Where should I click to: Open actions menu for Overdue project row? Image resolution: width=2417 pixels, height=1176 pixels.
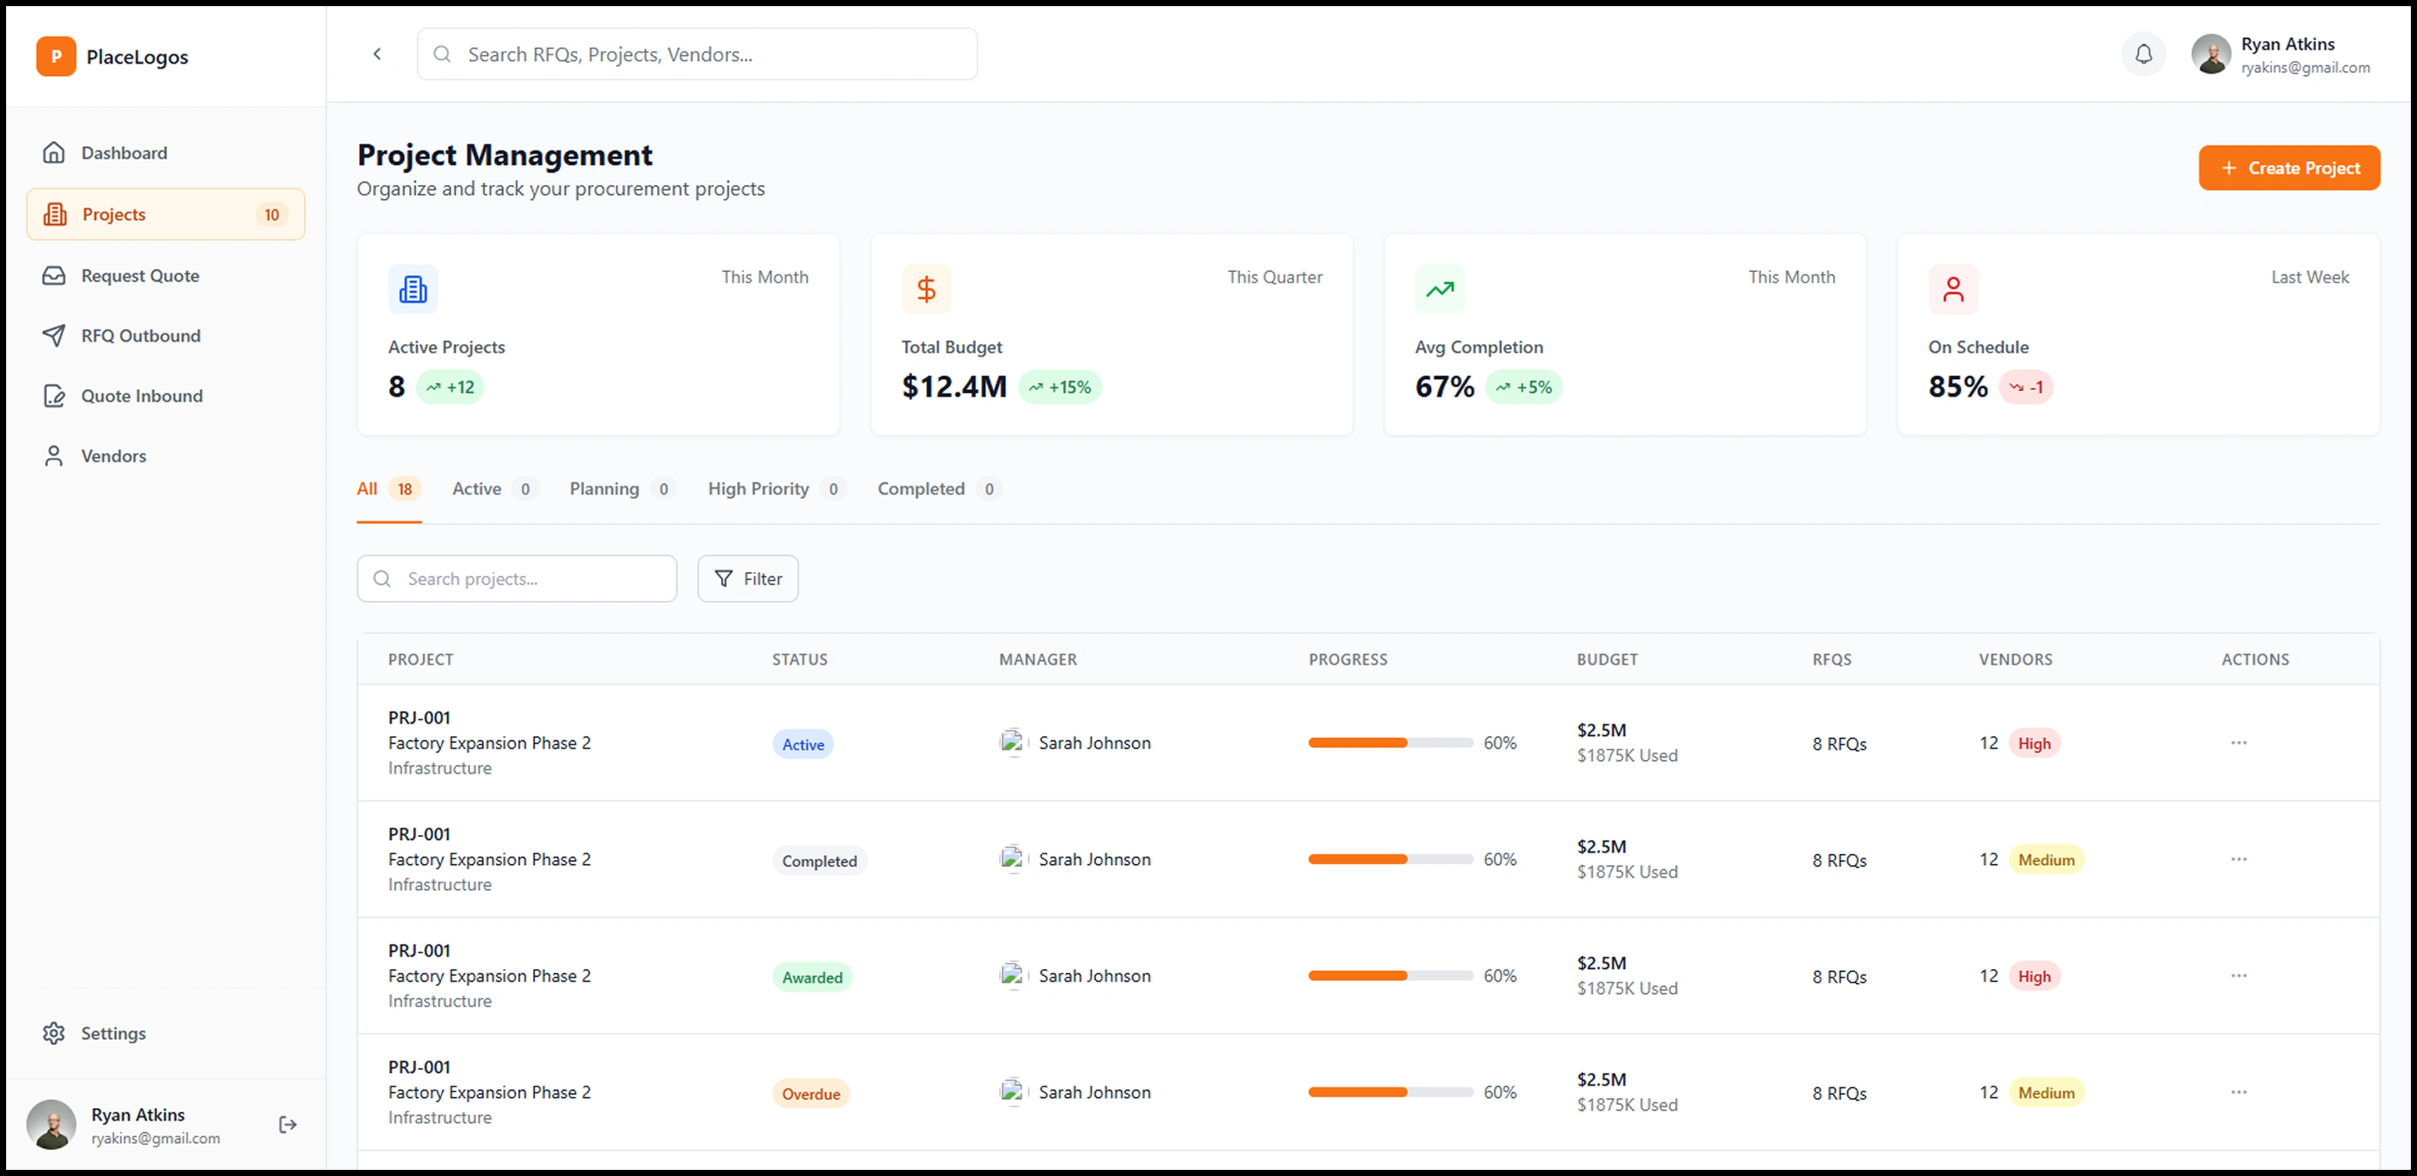pyautogui.click(x=2239, y=1091)
